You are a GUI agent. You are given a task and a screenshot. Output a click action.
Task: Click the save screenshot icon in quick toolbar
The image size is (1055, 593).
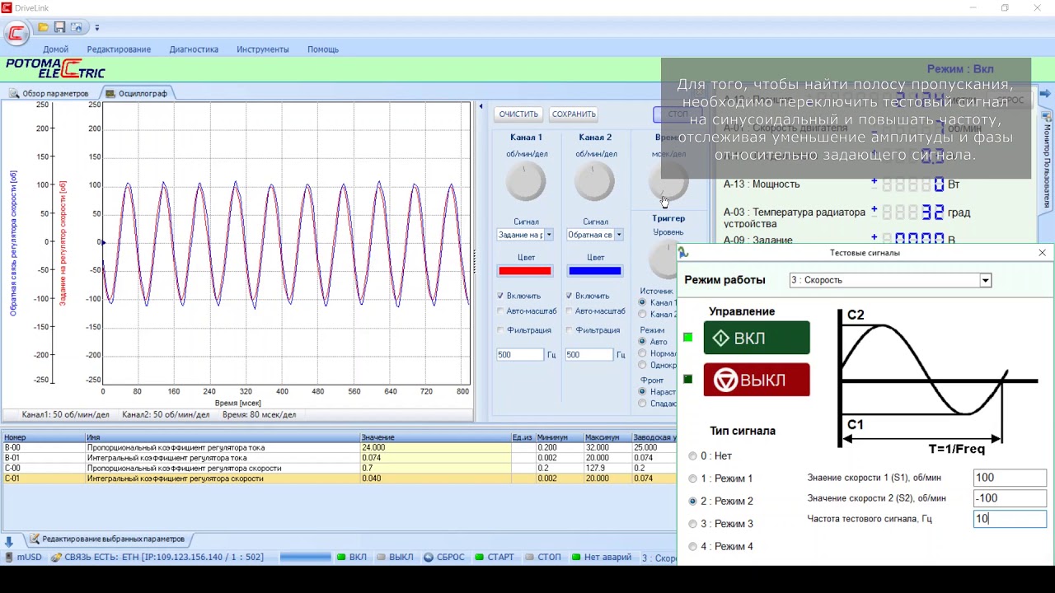[76, 27]
